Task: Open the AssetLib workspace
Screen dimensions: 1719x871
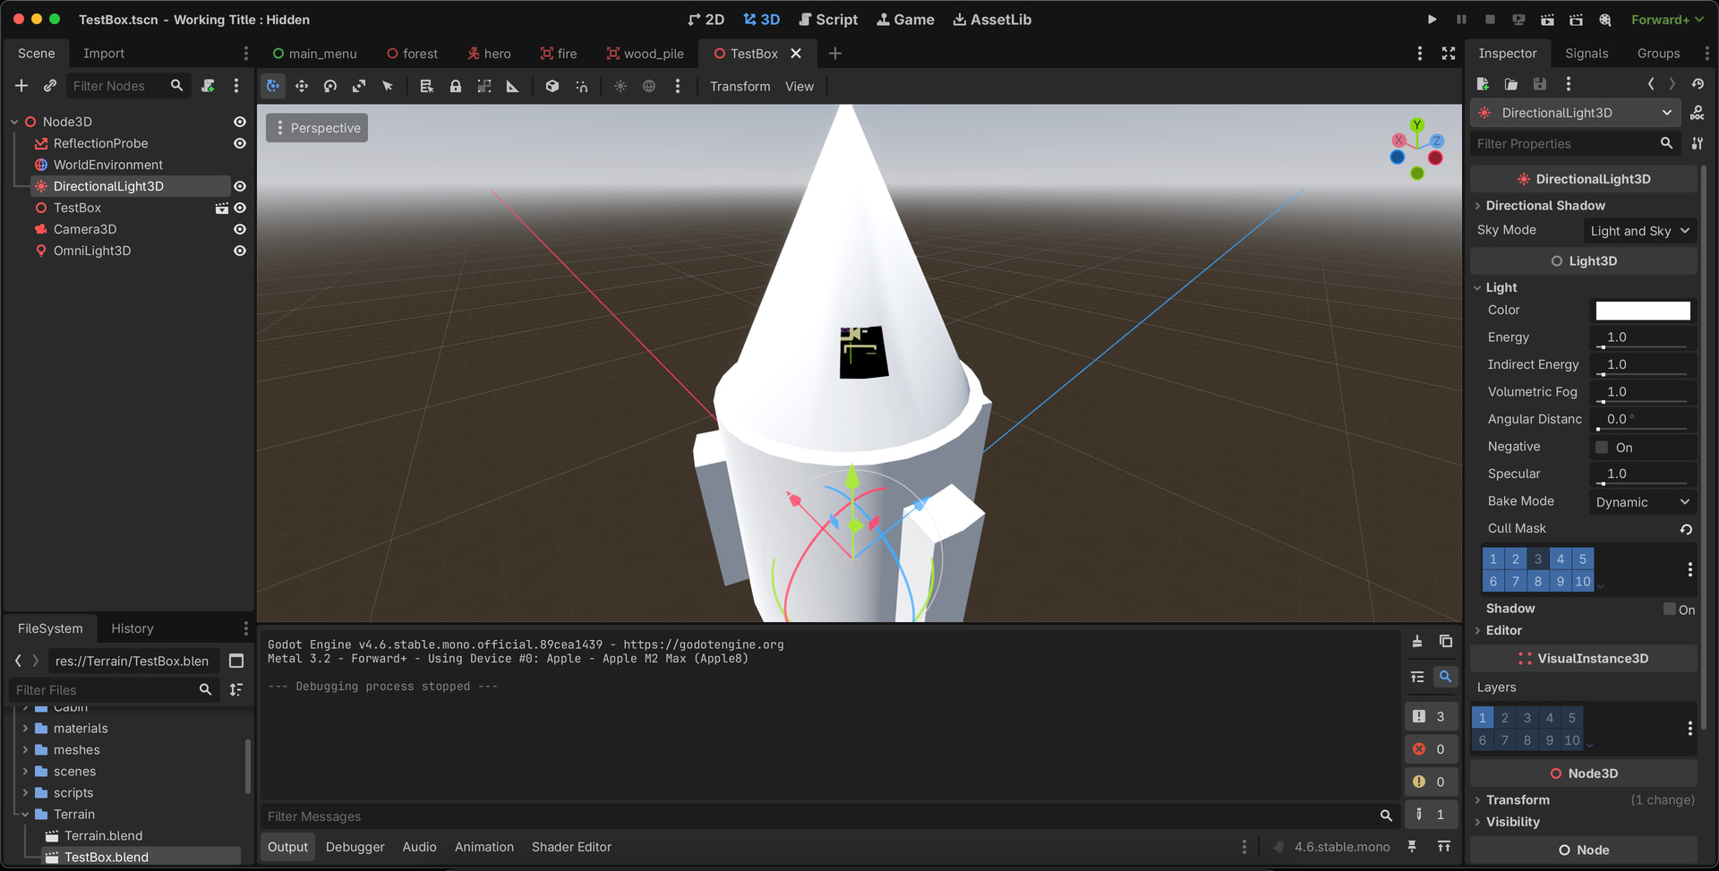Action: [x=992, y=20]
